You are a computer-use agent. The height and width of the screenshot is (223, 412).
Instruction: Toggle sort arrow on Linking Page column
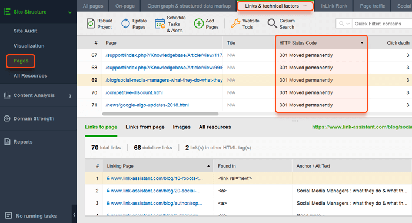pos(208,166)
